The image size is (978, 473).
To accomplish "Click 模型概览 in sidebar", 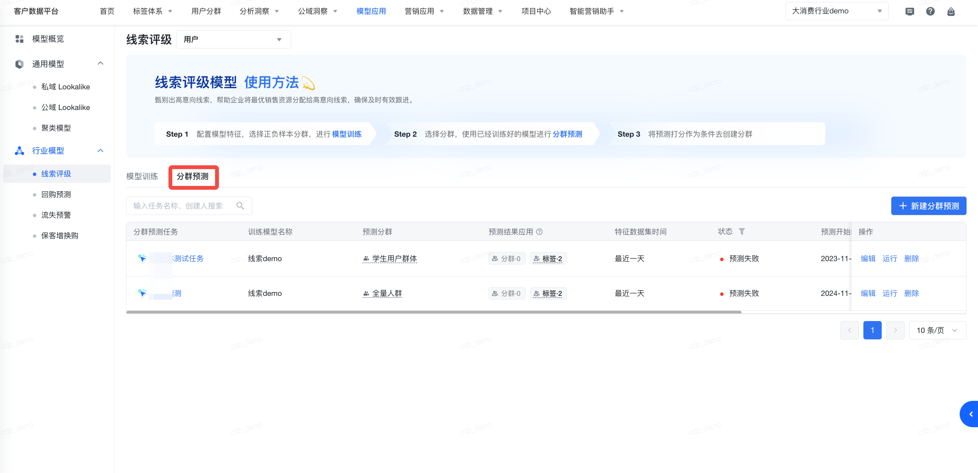I will pos(48,39).
